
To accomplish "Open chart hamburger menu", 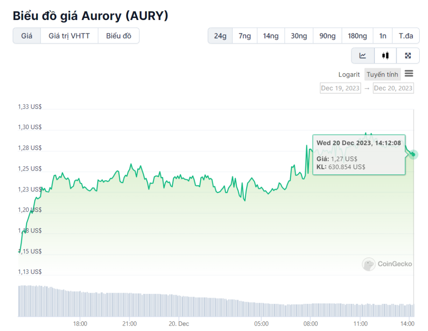I will coord(409,74).
